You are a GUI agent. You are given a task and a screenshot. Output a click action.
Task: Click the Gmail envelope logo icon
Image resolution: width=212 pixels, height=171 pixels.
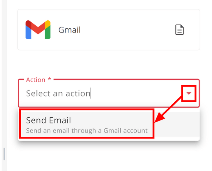click(x=38, y=30)
